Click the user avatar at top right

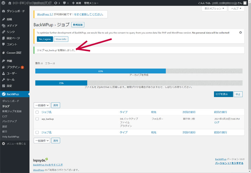tap(245, 3)
